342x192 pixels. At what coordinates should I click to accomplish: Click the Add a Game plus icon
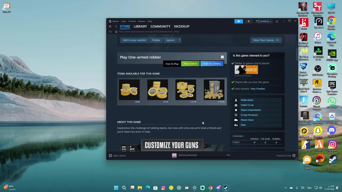tap(110, 155)
